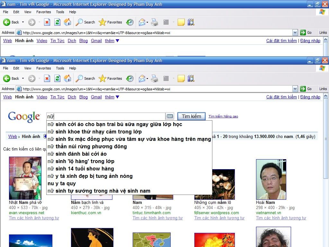Click the front window vertical scrollbar thumb

pos(326,139)
